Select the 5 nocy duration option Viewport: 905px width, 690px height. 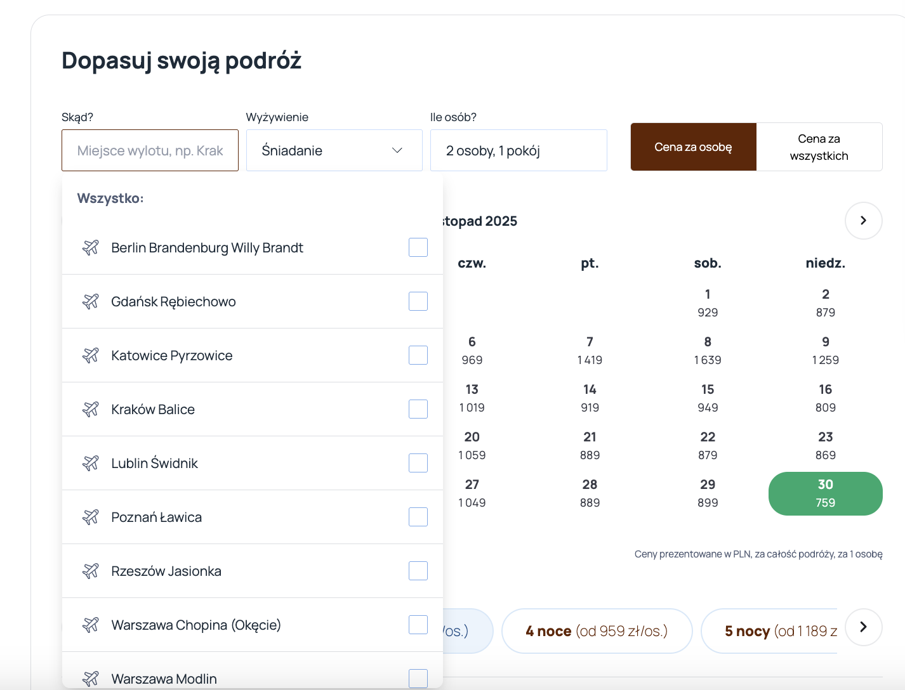[x=769, y=631]
